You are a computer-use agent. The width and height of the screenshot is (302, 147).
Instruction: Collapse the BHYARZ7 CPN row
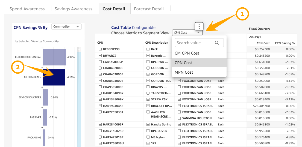click(100, 56)
